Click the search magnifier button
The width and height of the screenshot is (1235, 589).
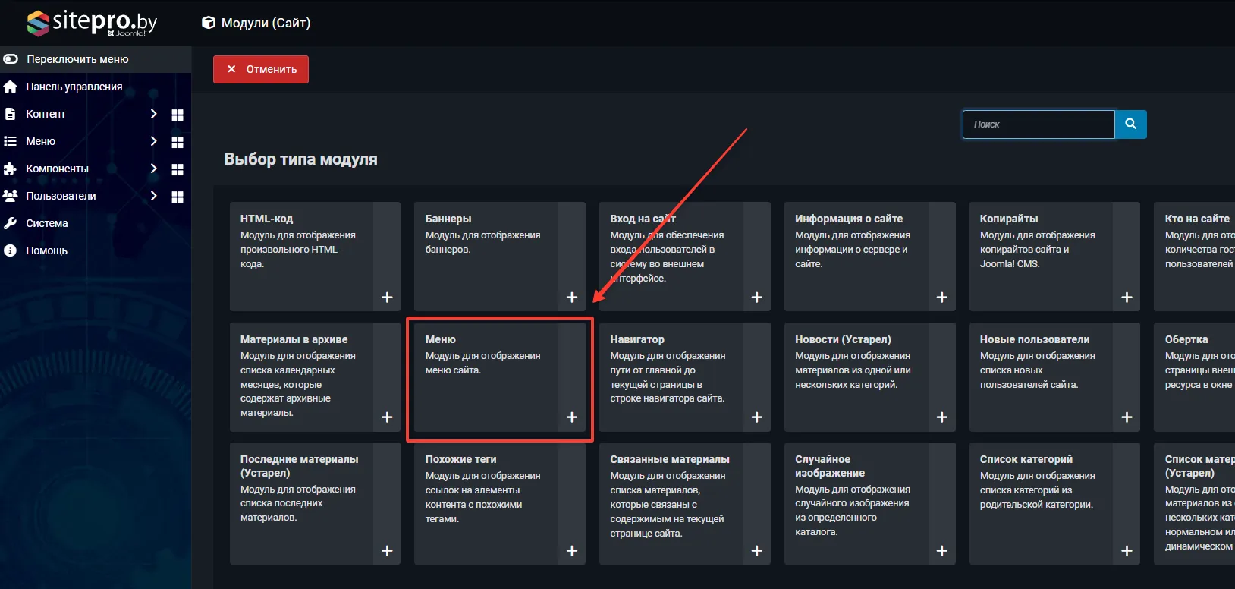(1130, 124)
